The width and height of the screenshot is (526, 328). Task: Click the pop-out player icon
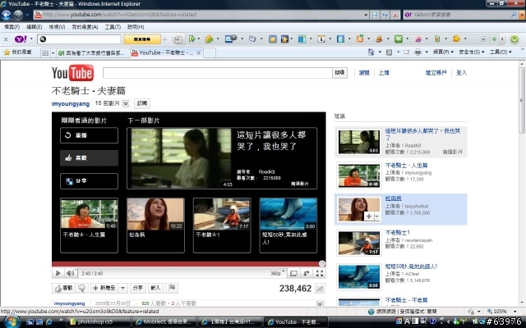tap(307, 273)
